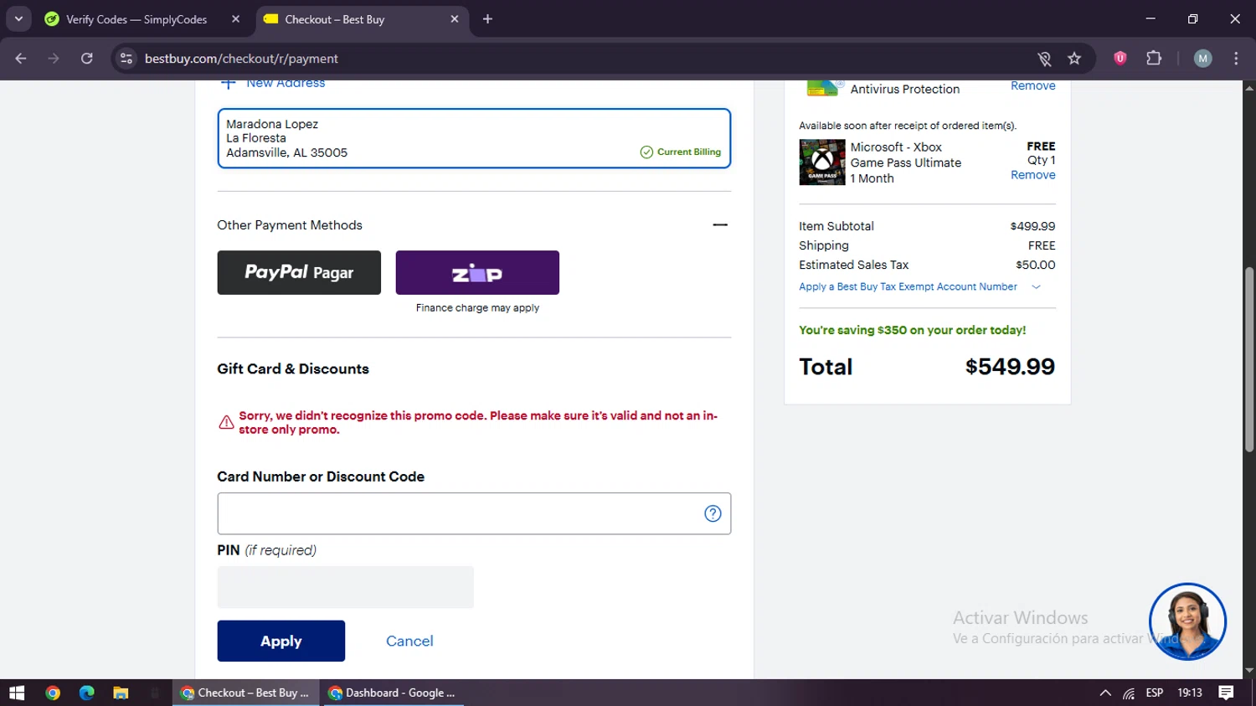Click the blocked tracking eye icon
1256x706 pixels.
1044,59
